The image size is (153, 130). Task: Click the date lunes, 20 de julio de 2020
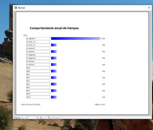pyautogui.click(x=30, y=104)
